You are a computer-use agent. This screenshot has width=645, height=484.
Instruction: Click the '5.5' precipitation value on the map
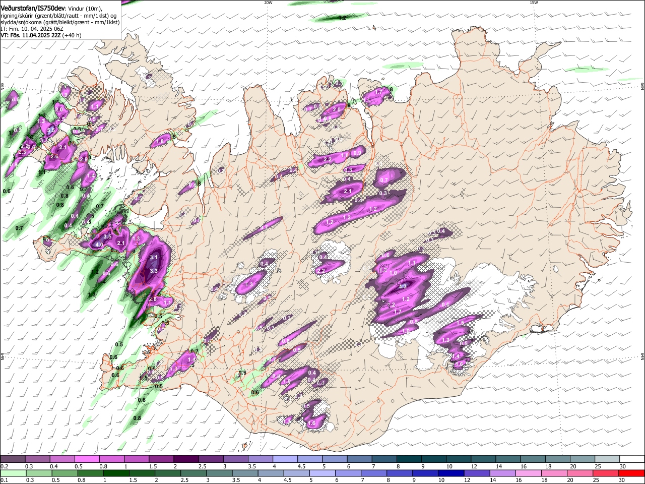click(51, 130)
